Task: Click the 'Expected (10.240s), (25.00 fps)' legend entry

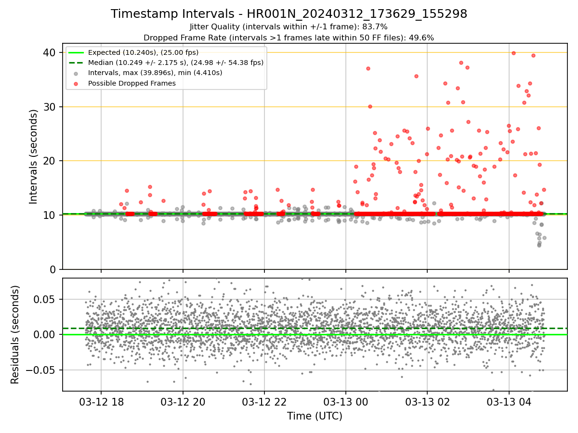Action: click(x=143, y=52)
